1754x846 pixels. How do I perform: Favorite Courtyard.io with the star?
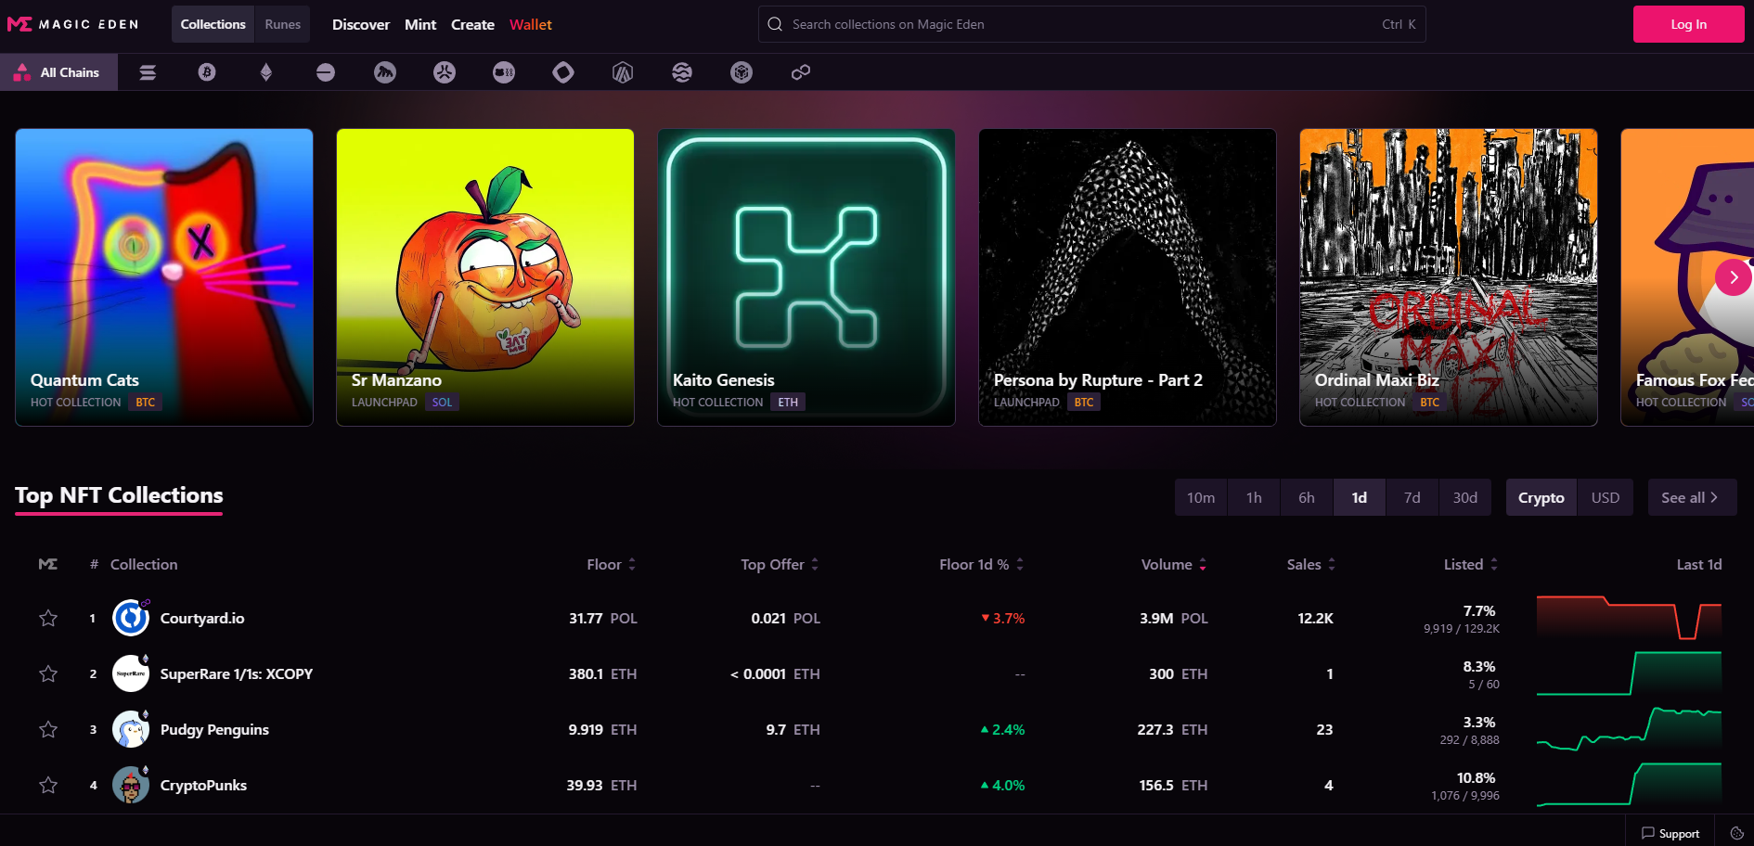tap(48, 619)
